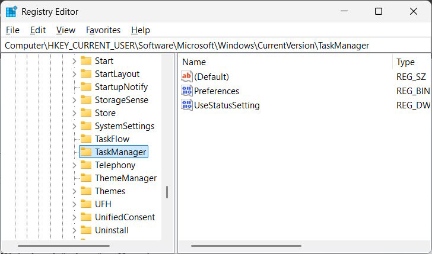Viewport: 432px width, 254px height.
Task: Select the Themes registry key
Action: tap(110, 191)
